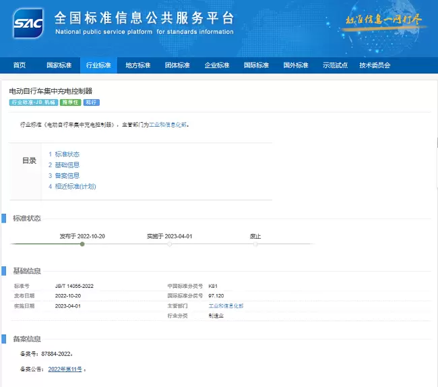Go to the 国家标准 section
The image size is (438, 387).
click(x=59, y=65)
